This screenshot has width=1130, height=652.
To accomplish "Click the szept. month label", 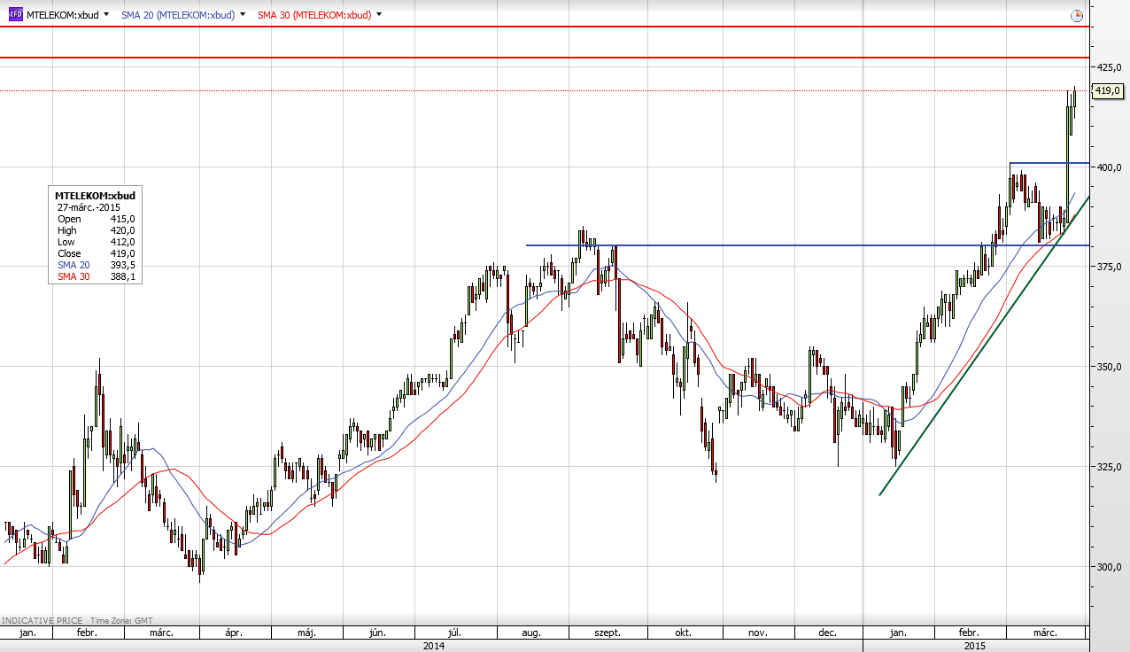I will [x=606, y=633].
